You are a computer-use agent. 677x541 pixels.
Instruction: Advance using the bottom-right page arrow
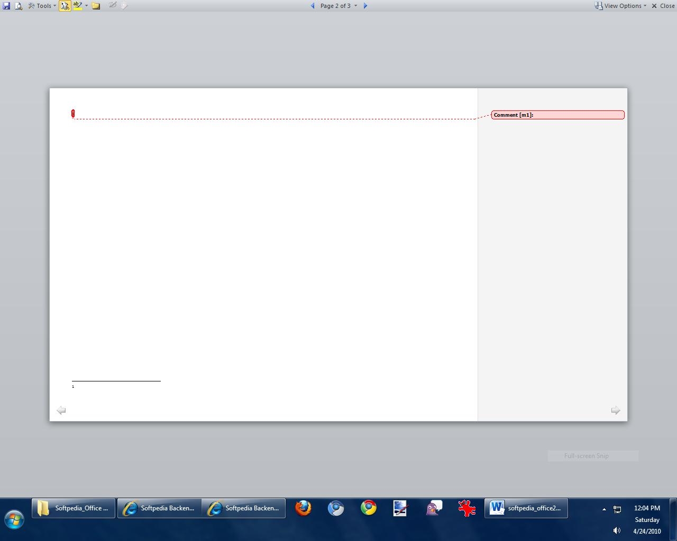[x=615, y=411]
